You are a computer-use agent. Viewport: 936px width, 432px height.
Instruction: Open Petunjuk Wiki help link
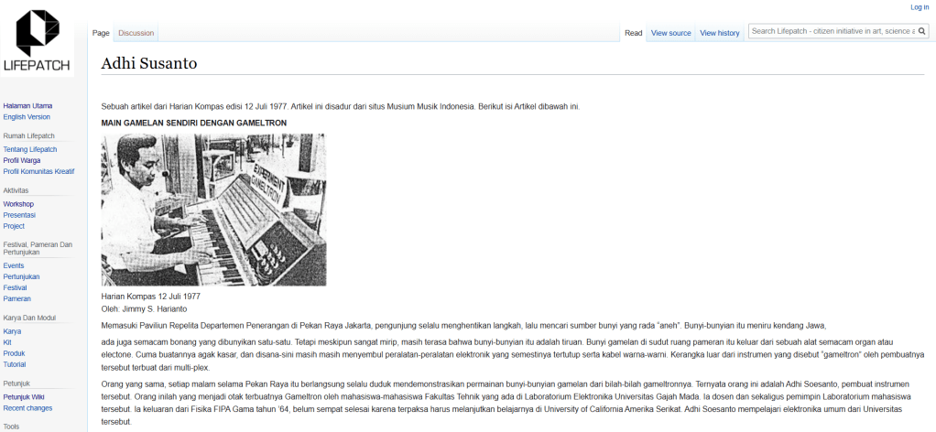coord(24,396)
